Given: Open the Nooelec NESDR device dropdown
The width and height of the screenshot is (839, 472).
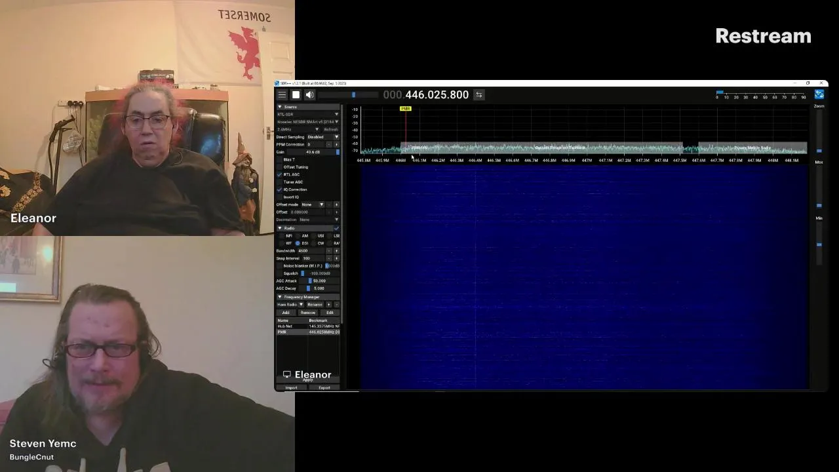Looking at the screenshot, I should coord(307,122).
